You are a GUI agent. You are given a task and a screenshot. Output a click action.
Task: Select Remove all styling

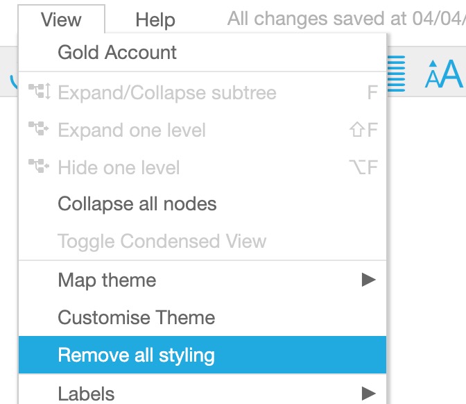pyautogui.click(x=202, y=355)
